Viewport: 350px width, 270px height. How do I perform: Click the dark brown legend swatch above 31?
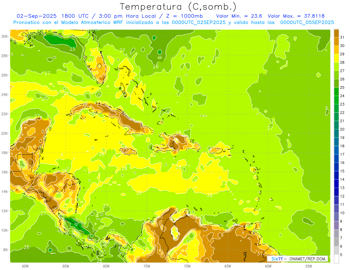(336, 33)
